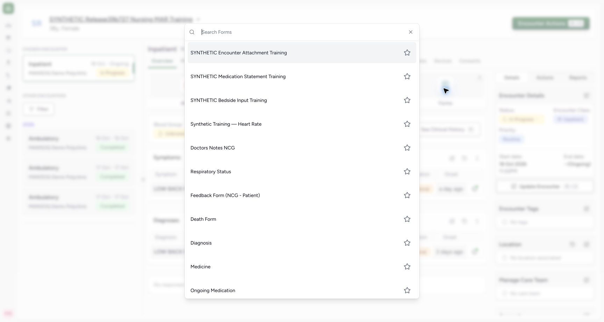Open SYNTHETIC Encounter Attachment Training form
Screen dimensions: 604x322
302,53
